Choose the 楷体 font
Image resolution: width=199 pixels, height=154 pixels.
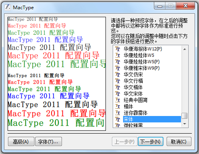(128, 106)
